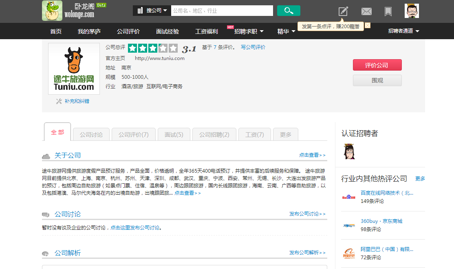Click 发布公司讨论>> link

point(307,213)
